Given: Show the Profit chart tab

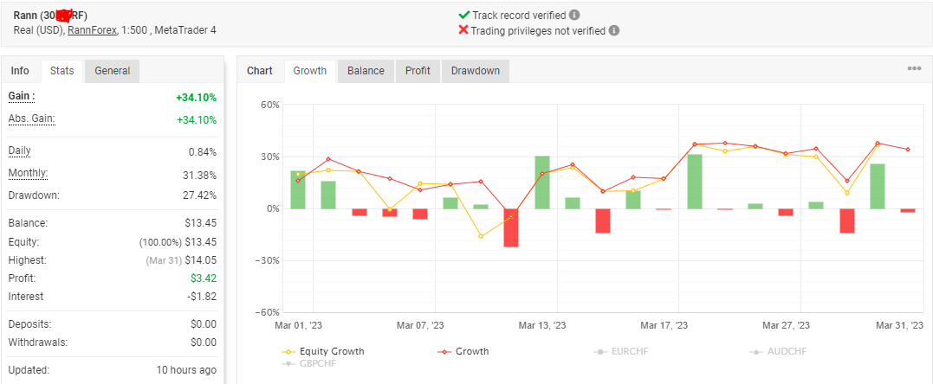Looking at the screenshot, I should [x=418, y=71].
